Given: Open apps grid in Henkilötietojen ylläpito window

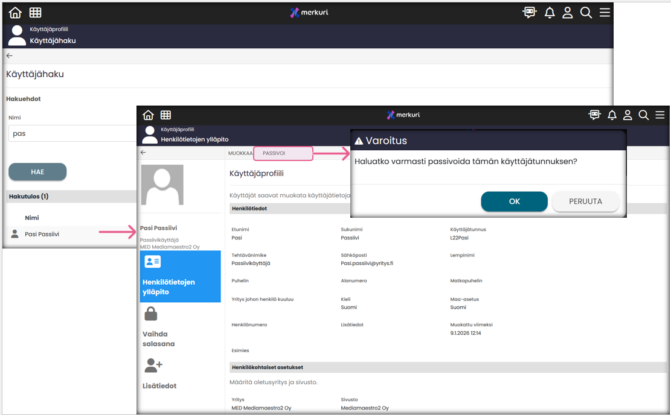Looking at the screenshot, I should (165, 115).
